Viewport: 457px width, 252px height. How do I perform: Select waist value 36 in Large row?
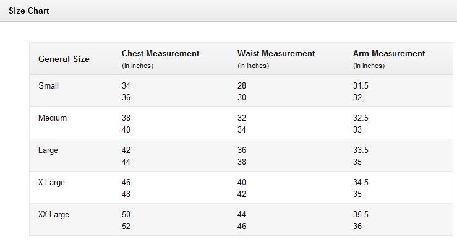(x=242, y=150)
